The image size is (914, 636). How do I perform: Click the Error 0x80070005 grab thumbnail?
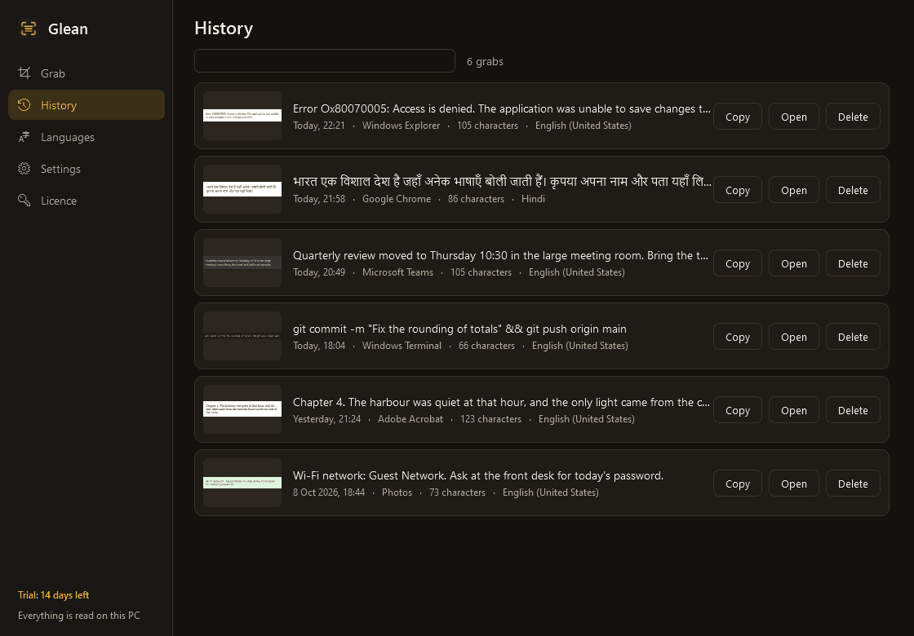click(x=242, y=116)
